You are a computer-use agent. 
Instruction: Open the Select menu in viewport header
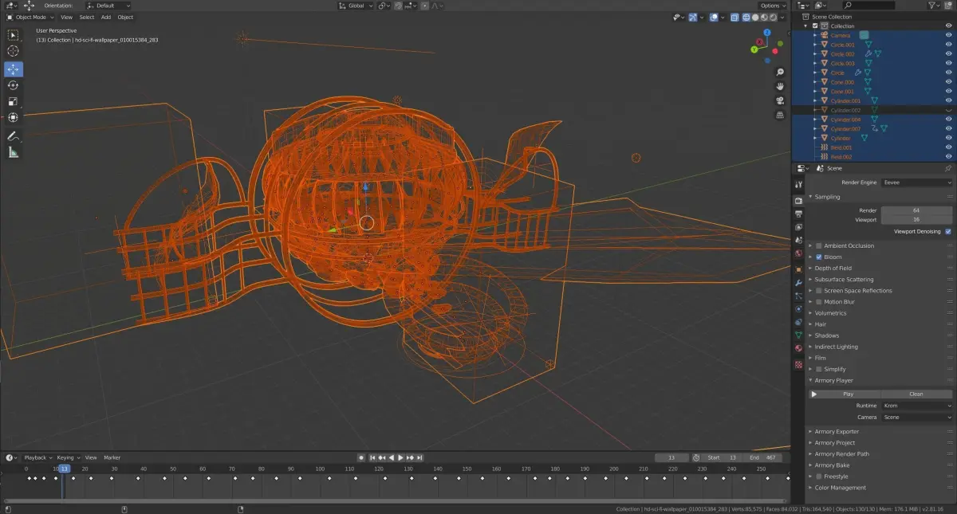point(86,17)
